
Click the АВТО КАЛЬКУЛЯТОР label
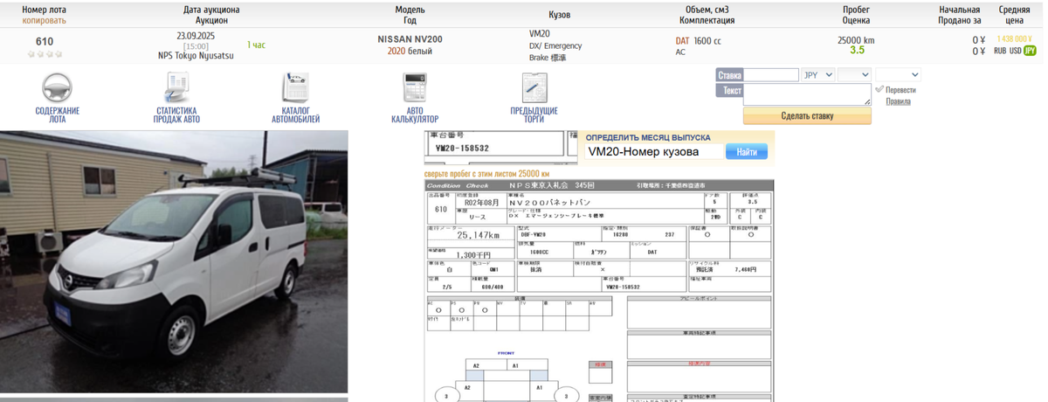(x=415, y=114)
